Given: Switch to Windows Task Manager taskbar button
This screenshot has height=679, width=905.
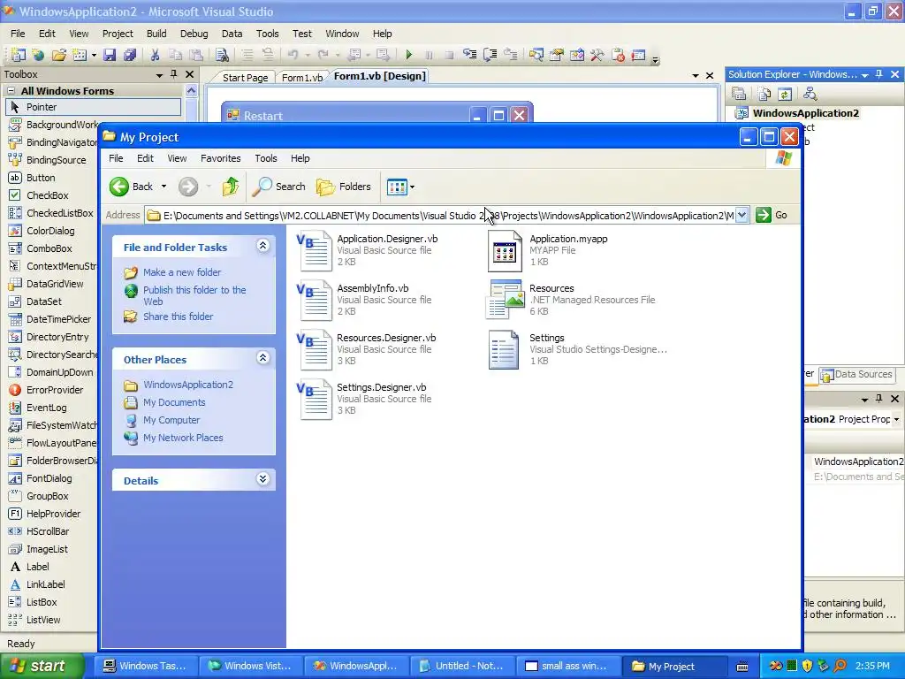Looking at the screenshot, I should click(x=146, y=666).
